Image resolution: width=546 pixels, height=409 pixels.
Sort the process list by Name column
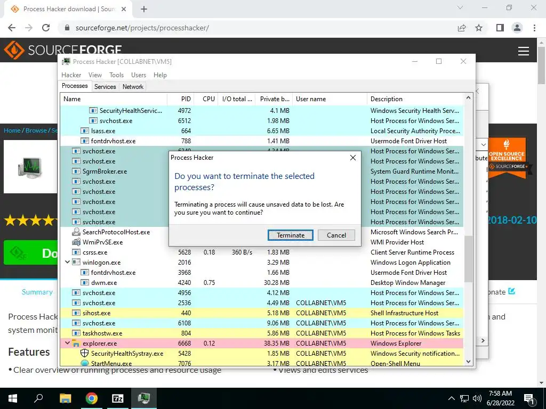click(114, 99)
